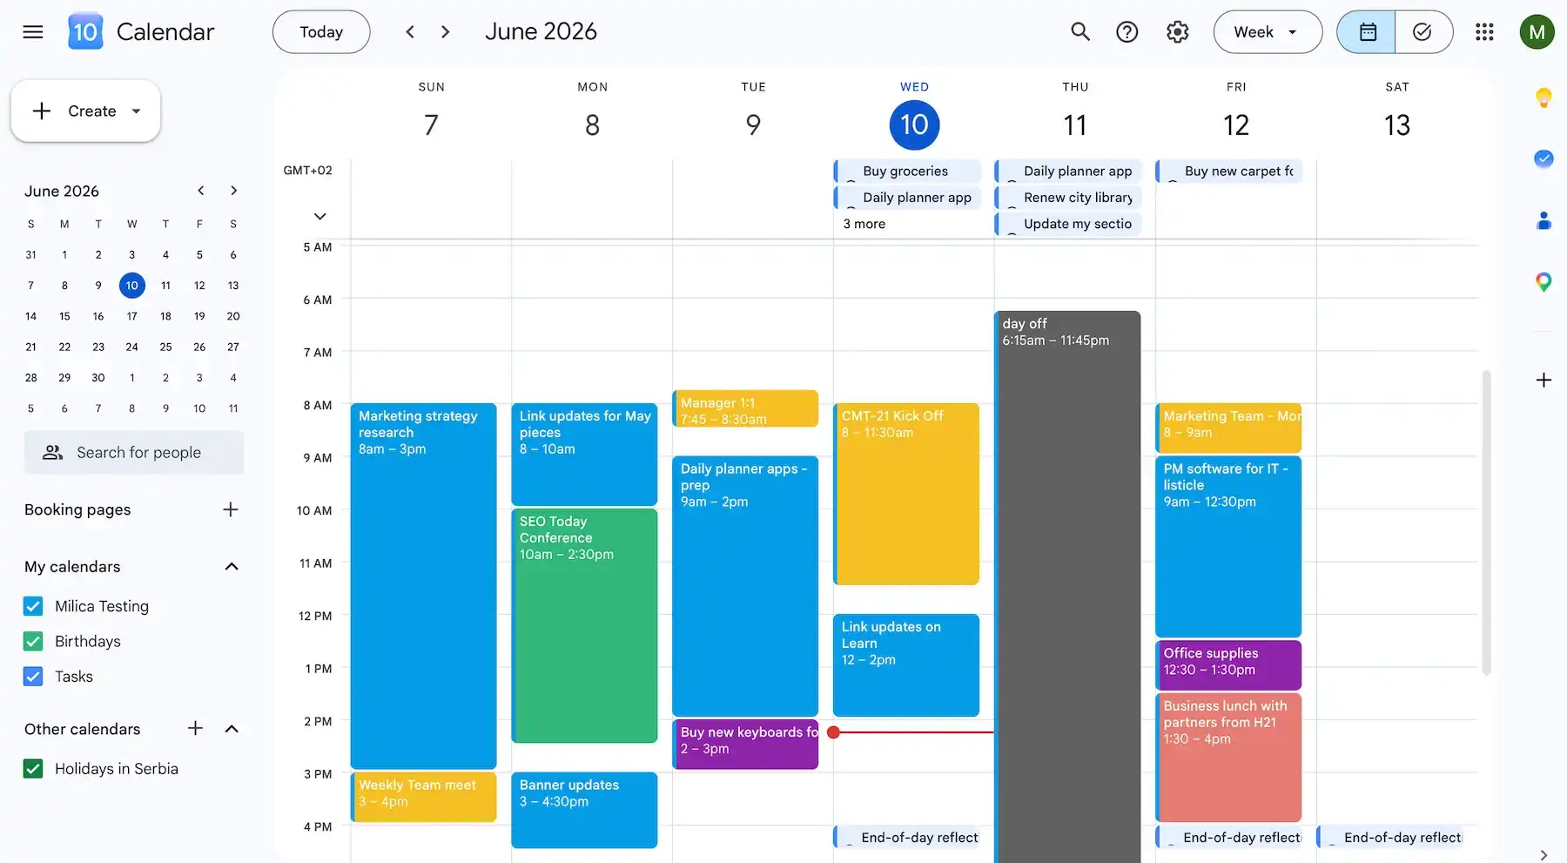Select Saturday 13 day header
This screenshot has width=1567, height=863.
point(1397,125)
